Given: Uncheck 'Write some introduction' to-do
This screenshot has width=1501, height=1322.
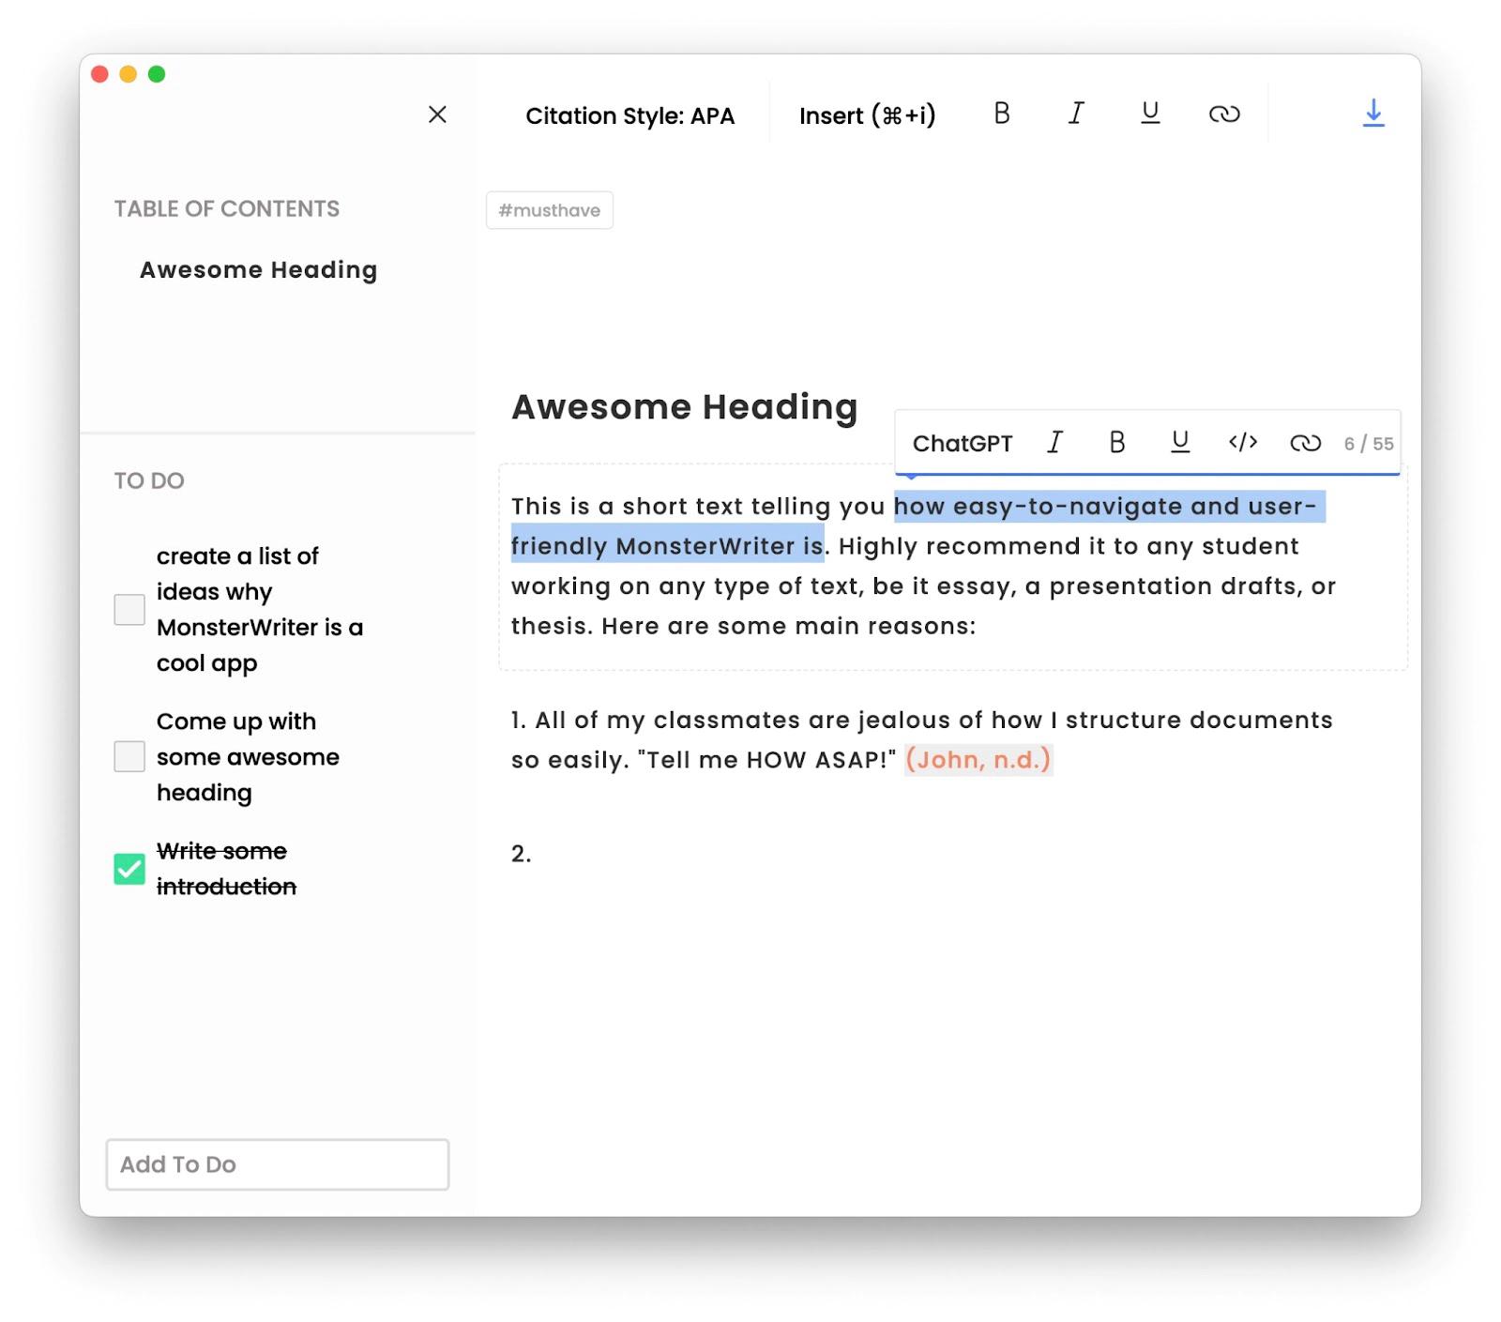Looking at the screenshot, I should point(129,869).
